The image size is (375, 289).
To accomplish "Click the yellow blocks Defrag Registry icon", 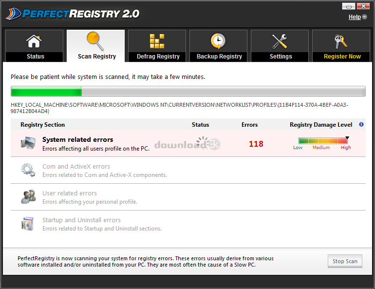I will (x=157, y=41).
